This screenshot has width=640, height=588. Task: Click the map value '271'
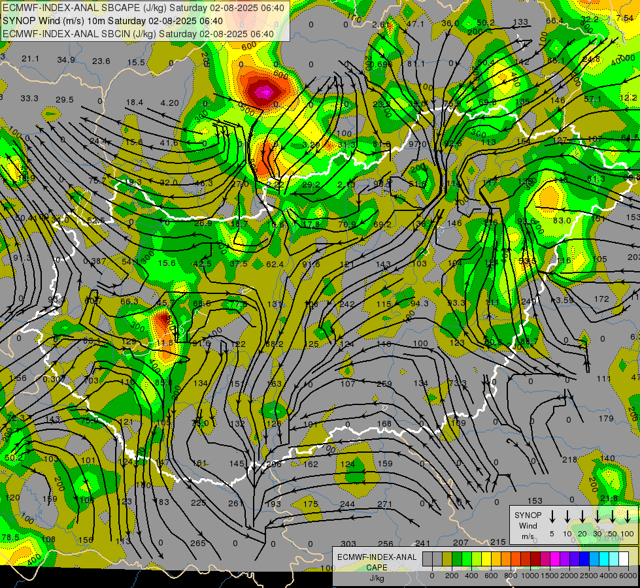click(x=384, y=504)
